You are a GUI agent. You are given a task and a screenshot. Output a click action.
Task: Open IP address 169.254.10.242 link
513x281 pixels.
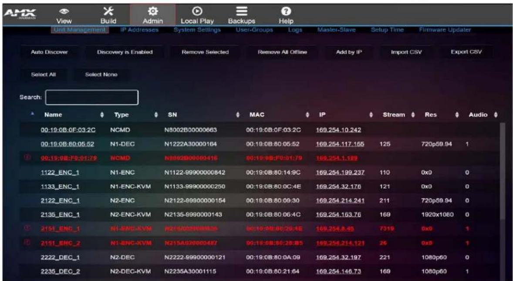(339, 130)
